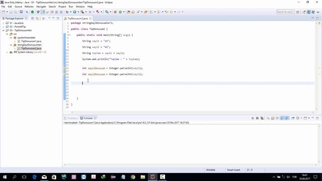This screenshot has height=181, width=322.
Task: Click the New file toolbar icon
Action: (4, 12)
